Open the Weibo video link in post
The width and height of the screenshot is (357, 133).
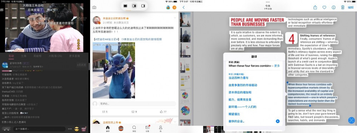coord(142,39)
